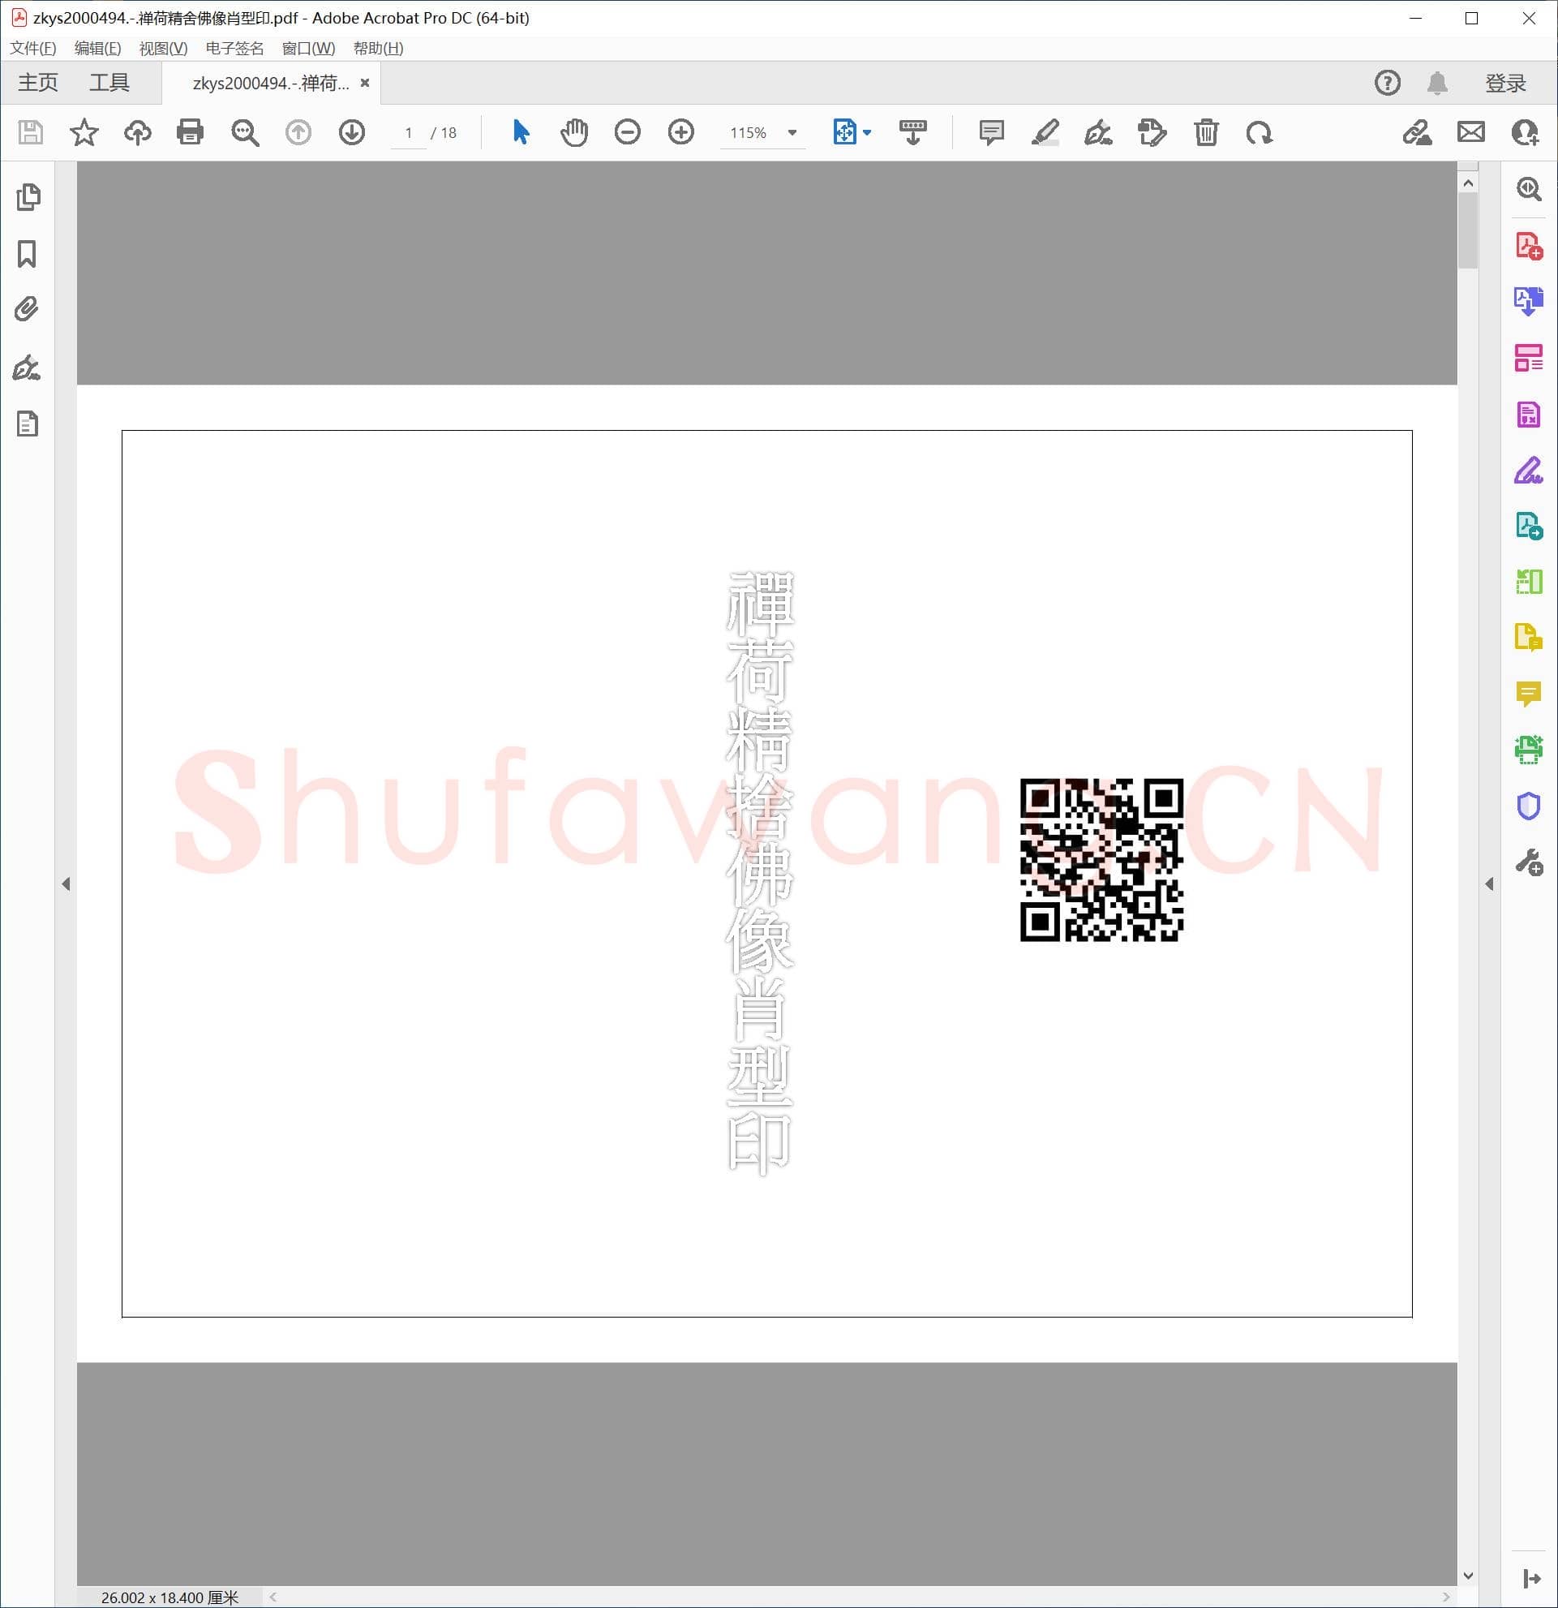Screen dimensions: 1558x1608
Task: Click the current page number field
Action: (x=409, y=133)
